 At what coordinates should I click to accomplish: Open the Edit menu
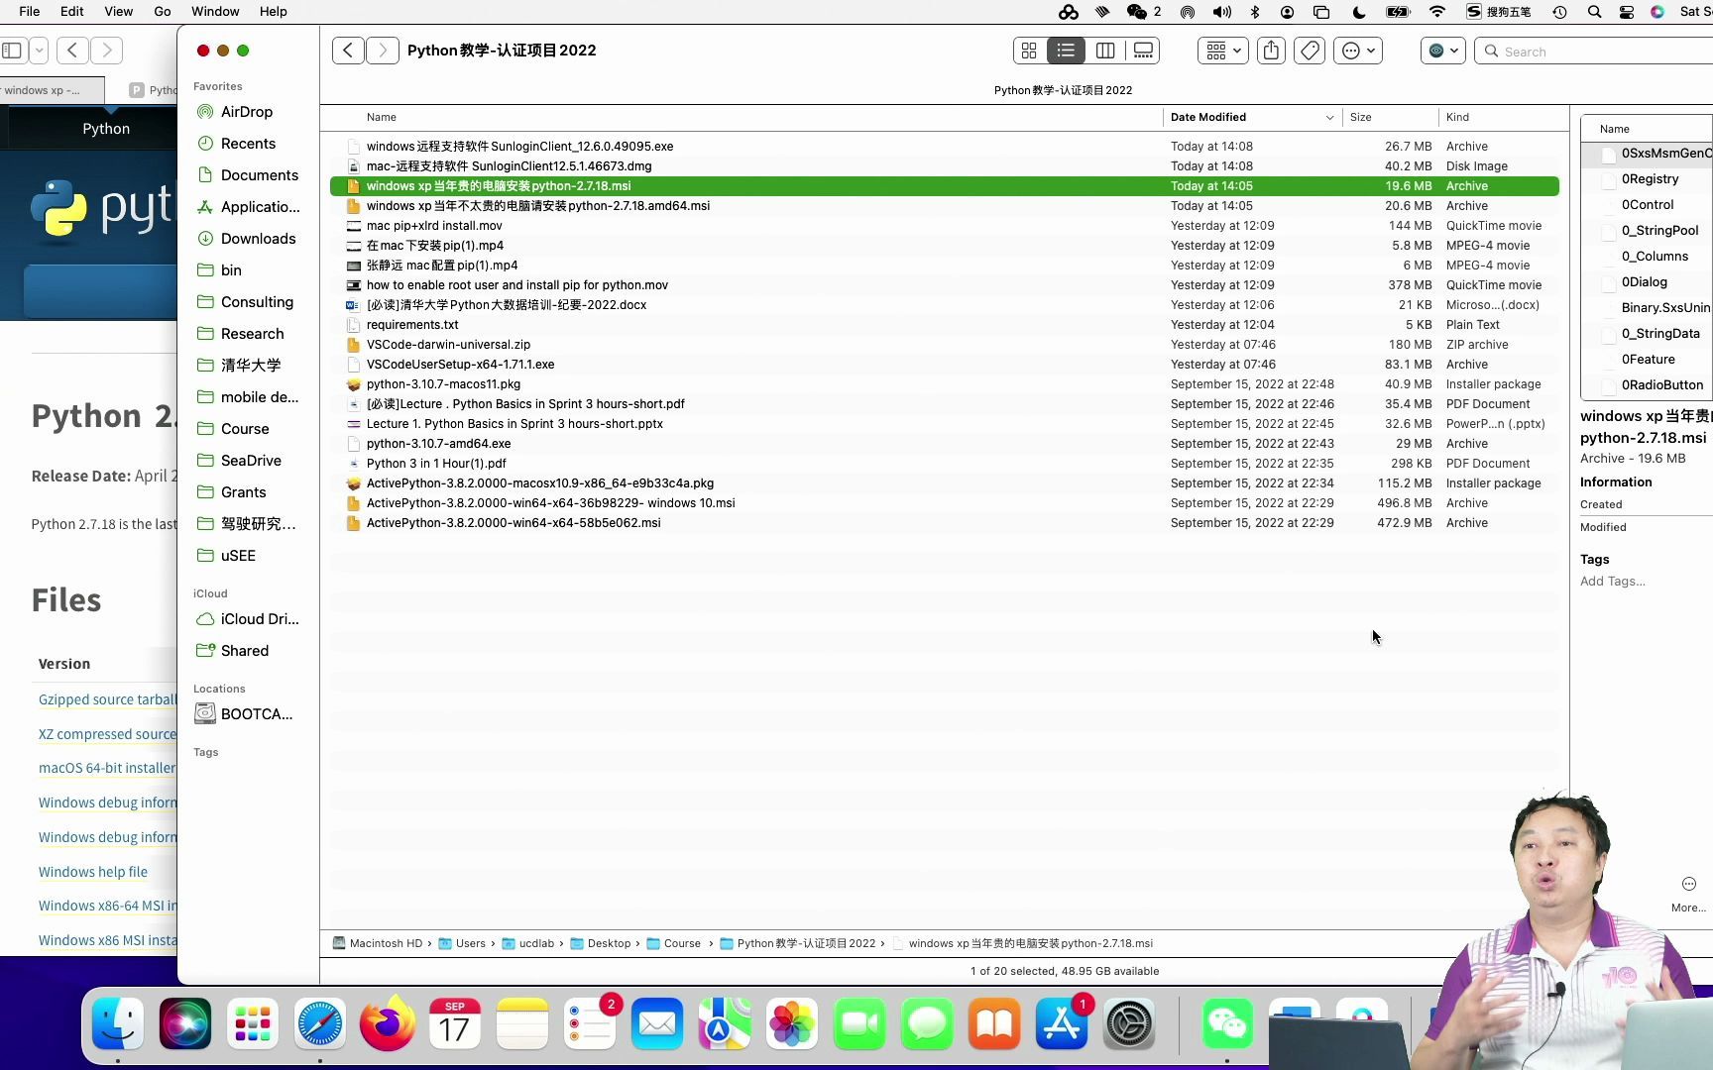click(71, 12)
